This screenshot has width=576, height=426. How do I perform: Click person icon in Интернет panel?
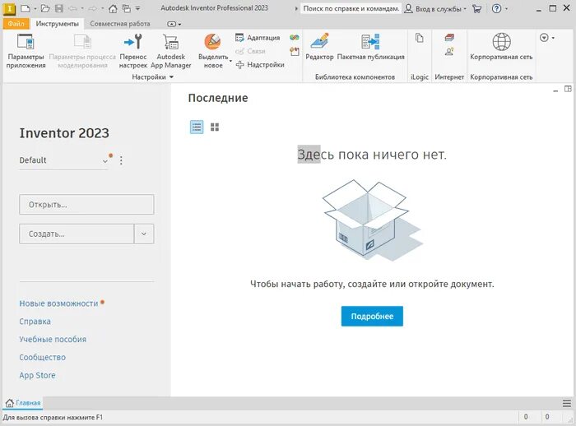coord(449,51)
